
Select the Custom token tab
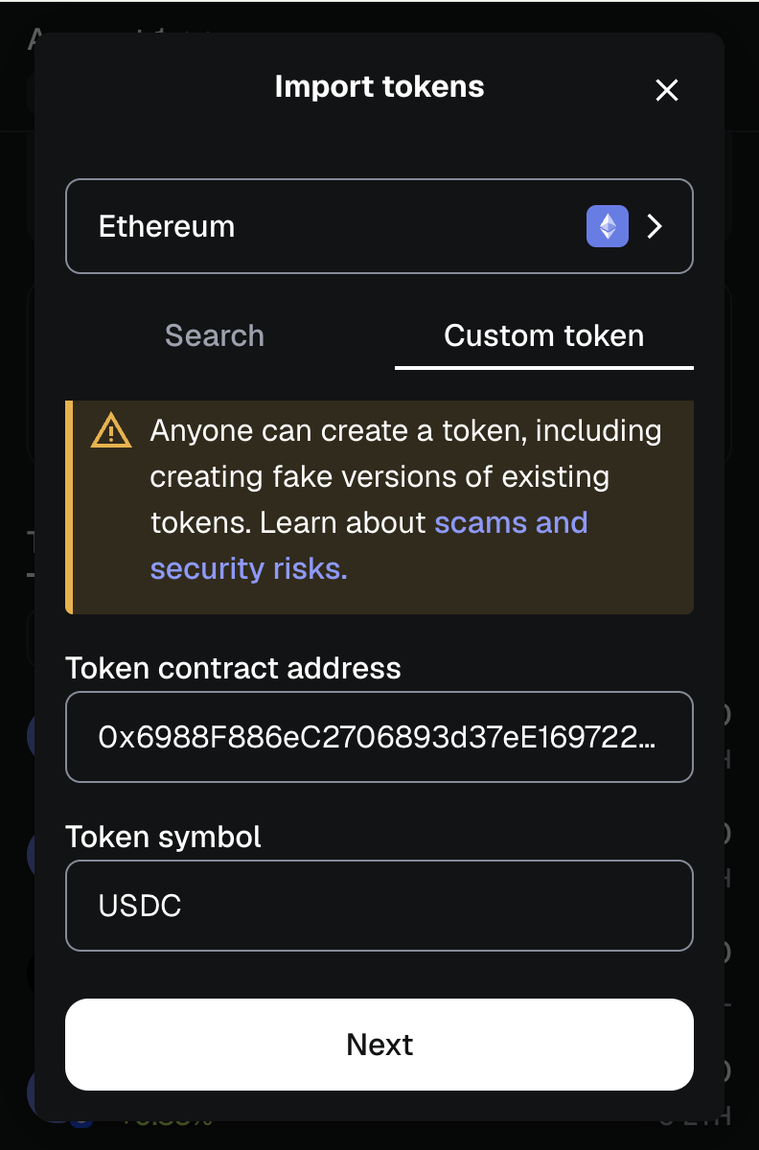[543, 336]
